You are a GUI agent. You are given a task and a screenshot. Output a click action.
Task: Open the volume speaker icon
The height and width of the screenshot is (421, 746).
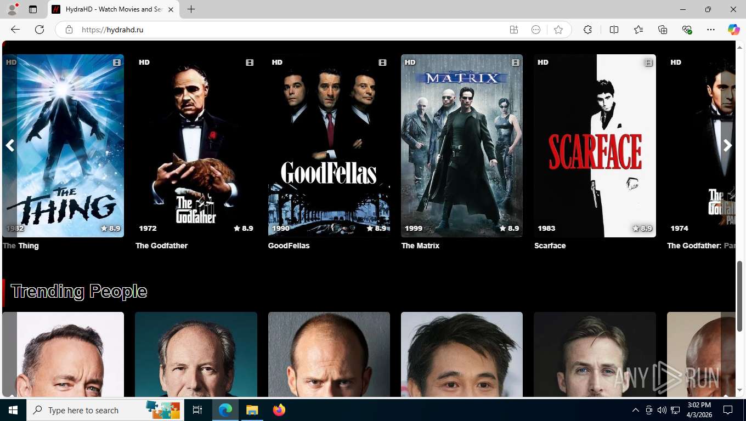(x=662, y=410)
